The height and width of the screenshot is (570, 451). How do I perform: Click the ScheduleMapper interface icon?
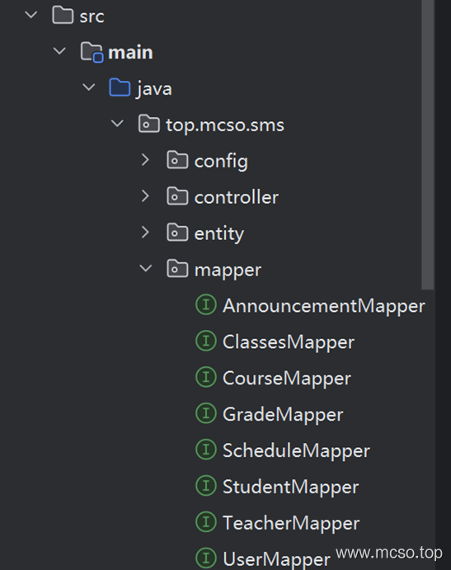(x=206, y=450)
